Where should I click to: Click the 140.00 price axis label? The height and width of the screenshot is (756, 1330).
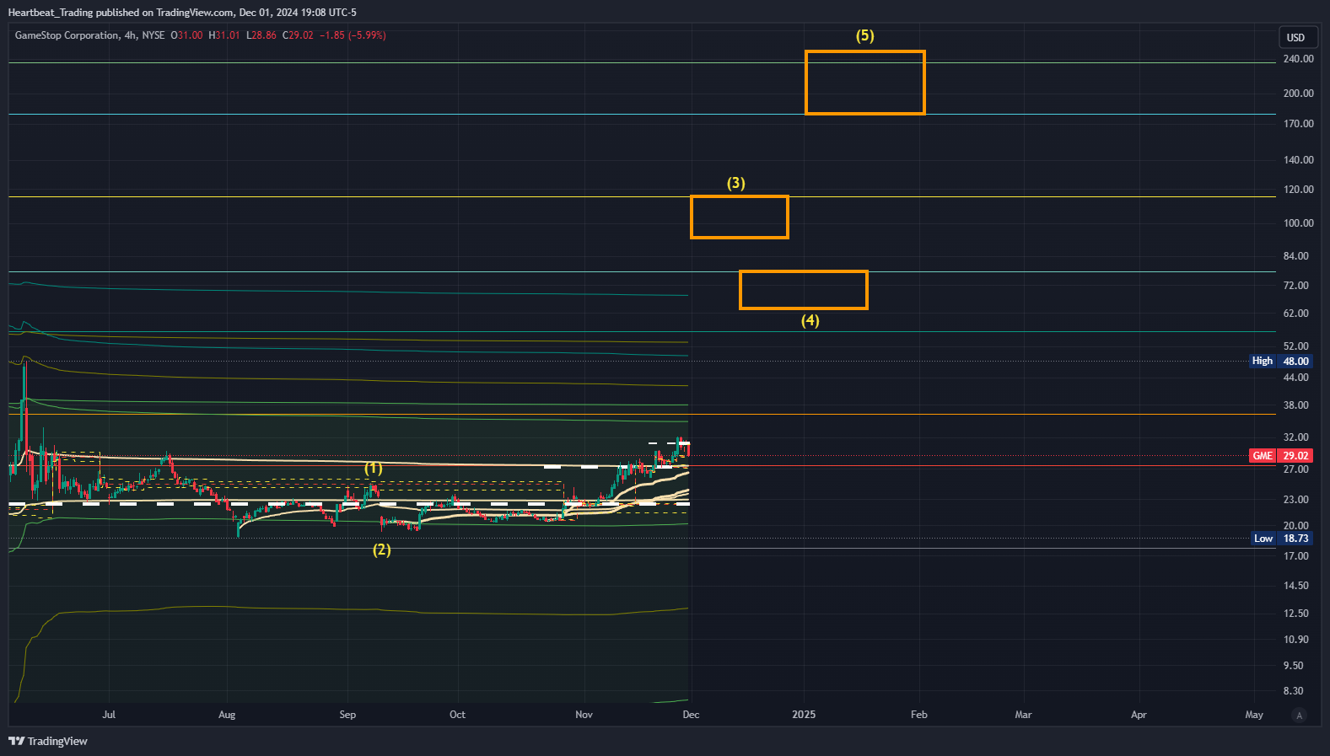click(1298, 160)
